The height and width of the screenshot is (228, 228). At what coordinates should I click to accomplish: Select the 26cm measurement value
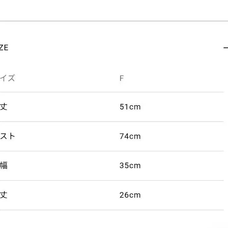[x=130, y=195]
